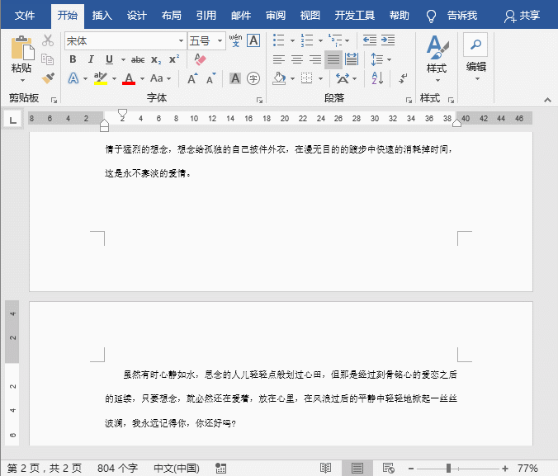
Task: Open the font name dropdown 宋体
Action: point(181,41)
